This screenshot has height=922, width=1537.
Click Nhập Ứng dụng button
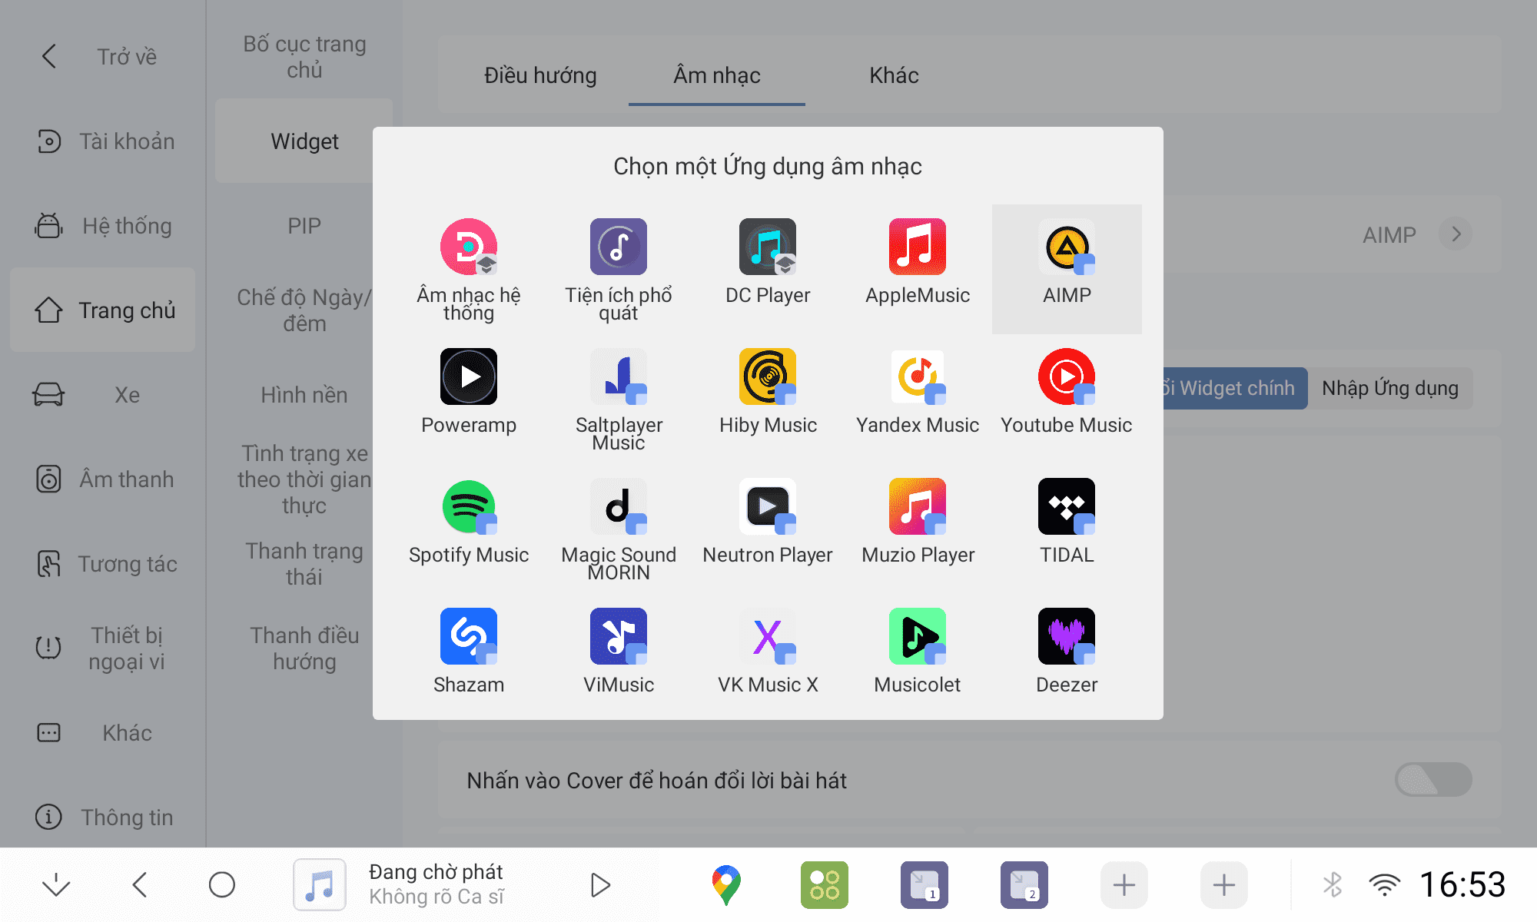(x=1389, y=388)
